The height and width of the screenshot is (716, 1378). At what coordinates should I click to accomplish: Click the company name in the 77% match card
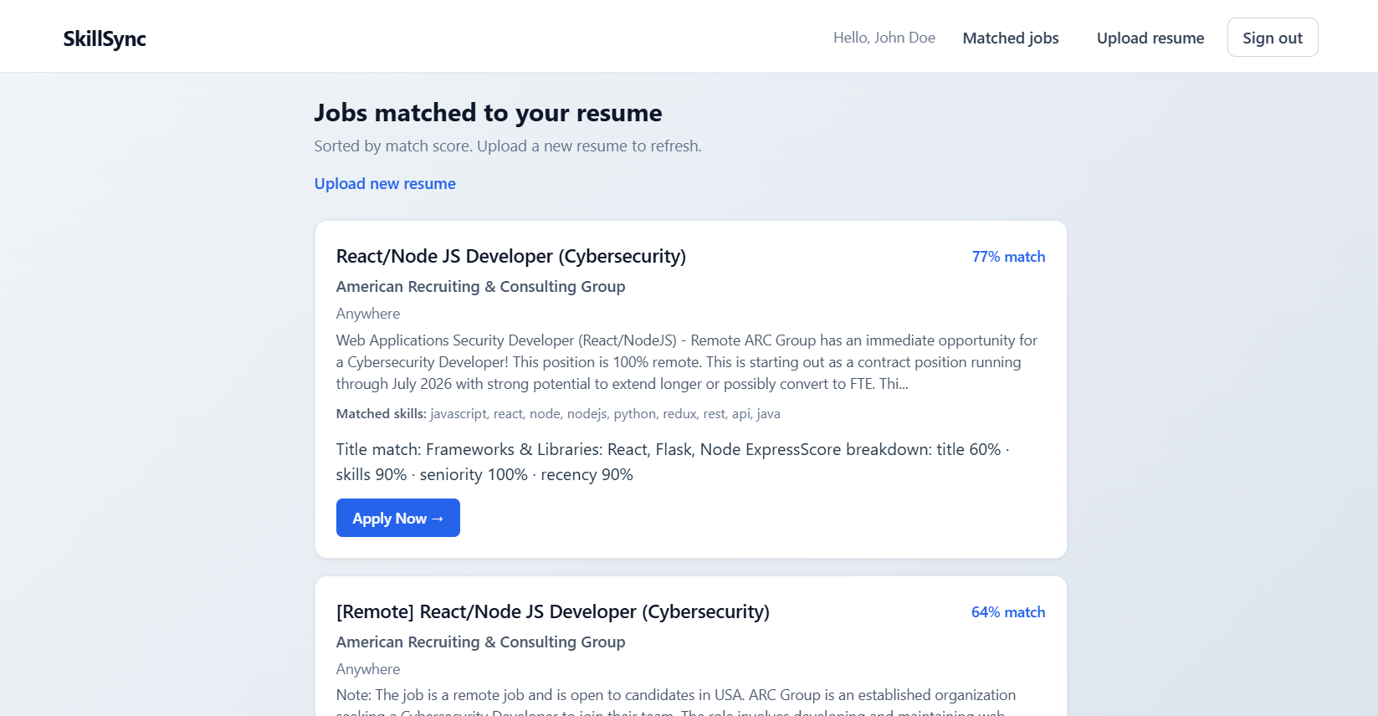pyautogui.click(x=481, y=286)
